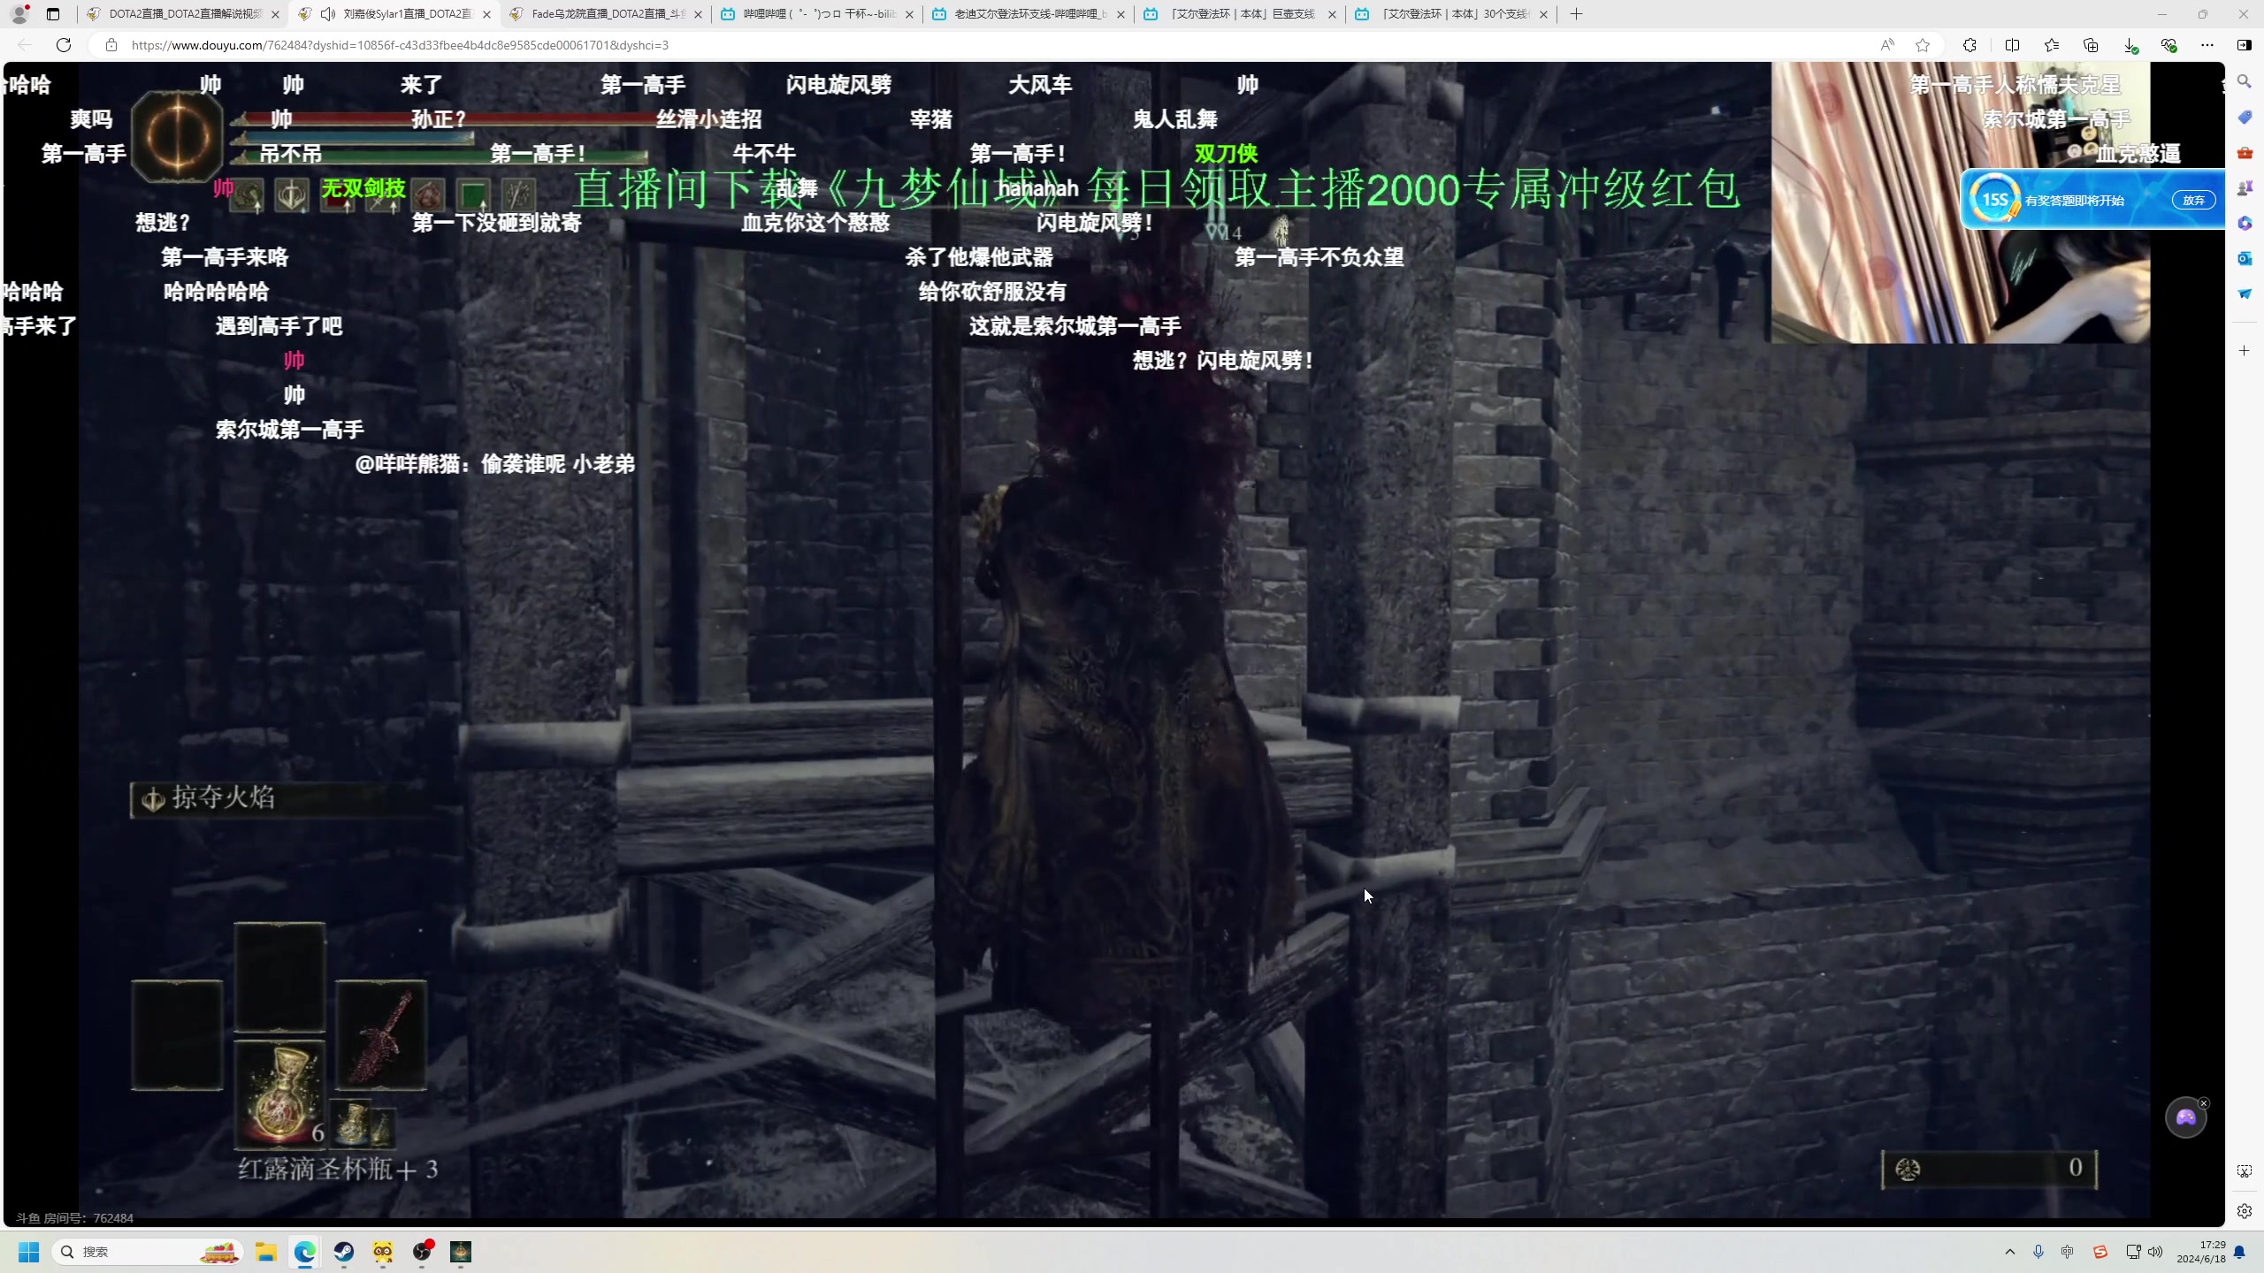Open Steam from the taskbar
This screenshot has width=2264, height=1273.
[344, 1252]
